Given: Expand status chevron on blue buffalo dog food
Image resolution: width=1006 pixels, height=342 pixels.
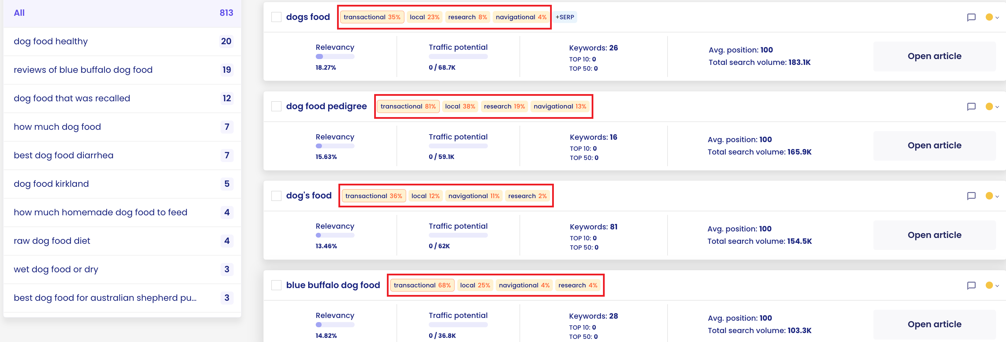Looking at the screenshot, I should click(x=997, y=286).
